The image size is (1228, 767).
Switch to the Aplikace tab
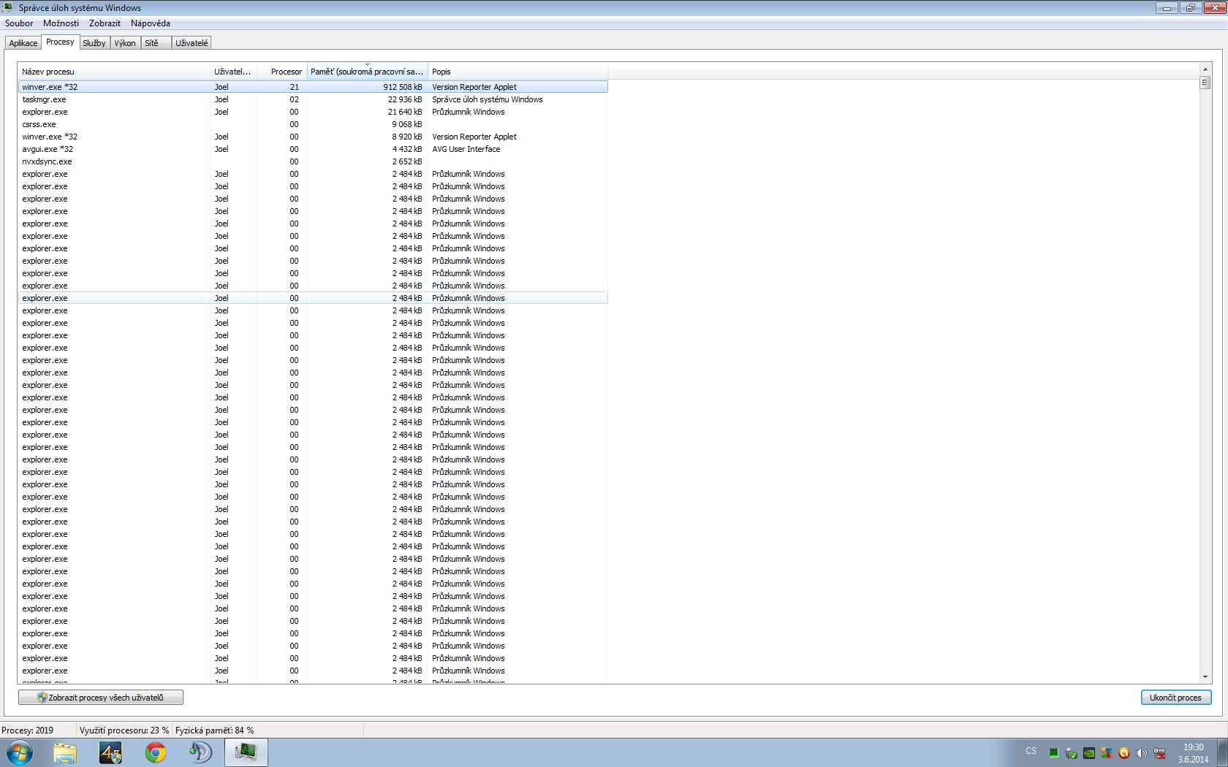pyautogui.click(x=23, y=43)
